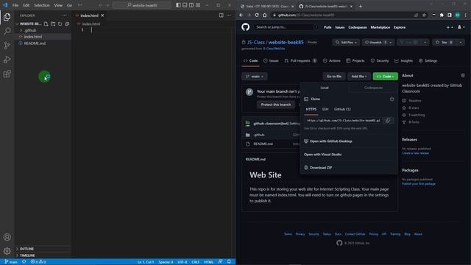Open Customize Layout in VS Code title bar
Screen dimensions: 471x265
(x=198, y=5)
